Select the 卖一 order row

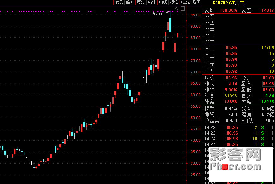239,41
